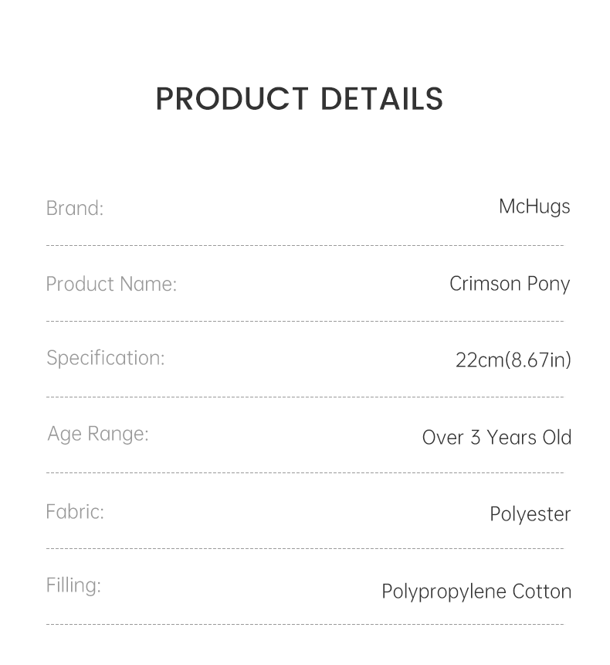Select the Fabric label

(x=74, y=511)
